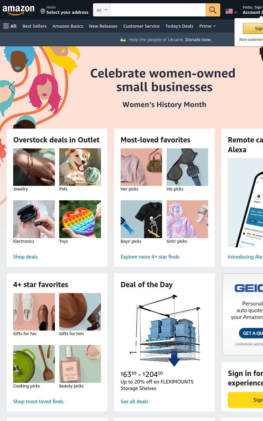Go to previous banner with left arrow
263x421 pixels.
(x=12, y=88)
